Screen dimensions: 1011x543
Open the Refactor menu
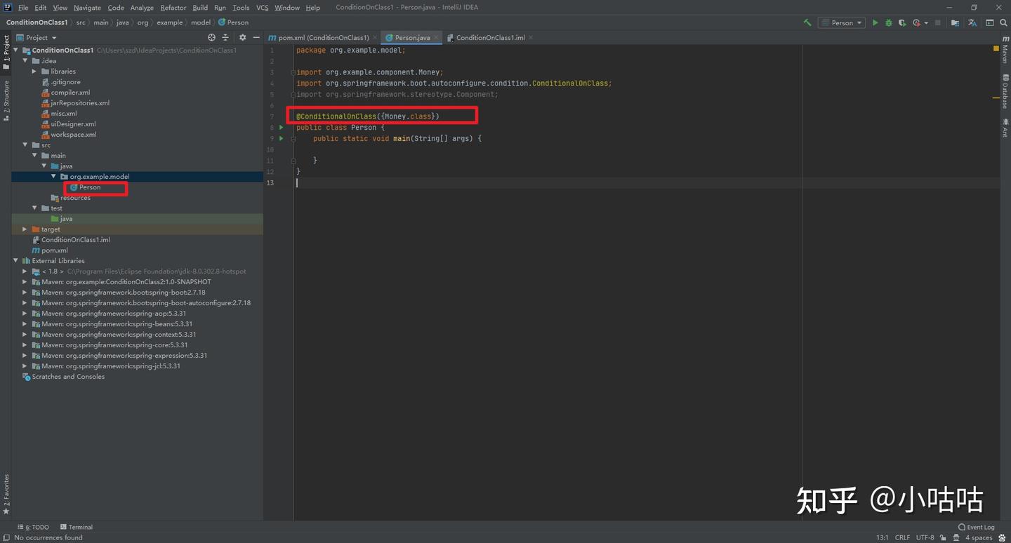(173, 8)
